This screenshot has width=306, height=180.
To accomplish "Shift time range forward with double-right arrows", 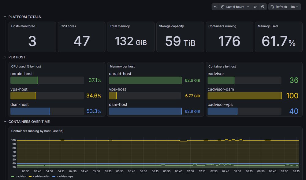I will (x=255, y=7).
